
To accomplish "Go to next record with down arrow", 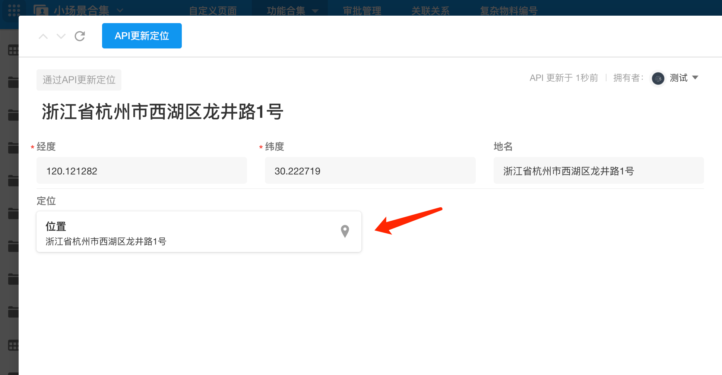I will click(x=61, y=36).
